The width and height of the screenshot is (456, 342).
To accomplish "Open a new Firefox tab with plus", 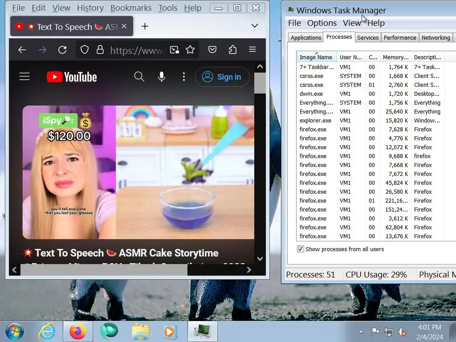I will [x=145, y=26].
